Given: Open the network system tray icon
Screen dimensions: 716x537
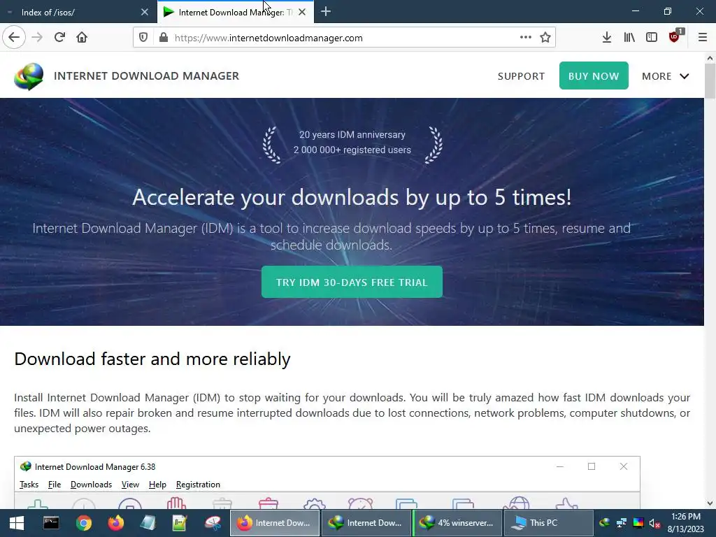Looking at the screenshot, I should [622, 523].
